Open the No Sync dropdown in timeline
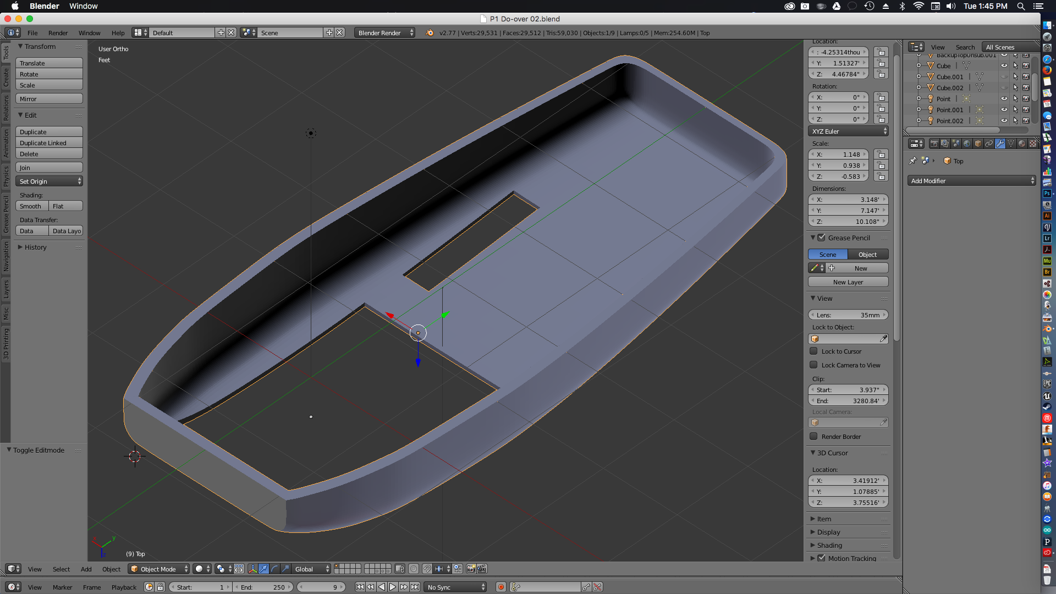 pyautogui.click(x=455, y=587)
